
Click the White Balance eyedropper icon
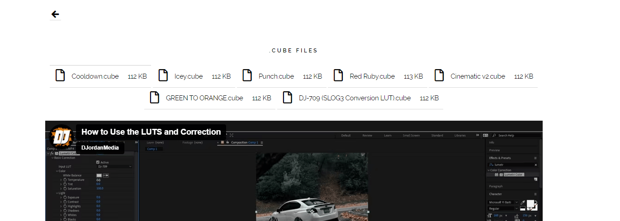[106, 175]
